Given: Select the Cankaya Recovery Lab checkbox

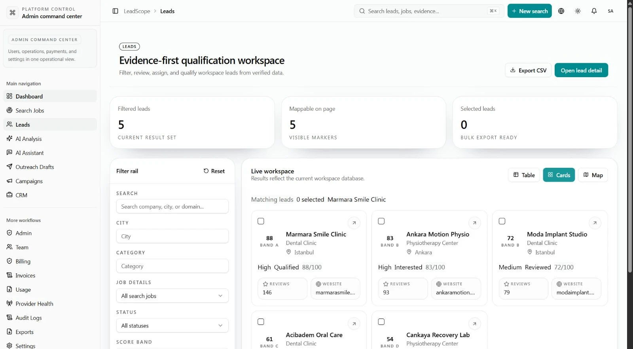Looking at the screenshot, I should point(381,322).
